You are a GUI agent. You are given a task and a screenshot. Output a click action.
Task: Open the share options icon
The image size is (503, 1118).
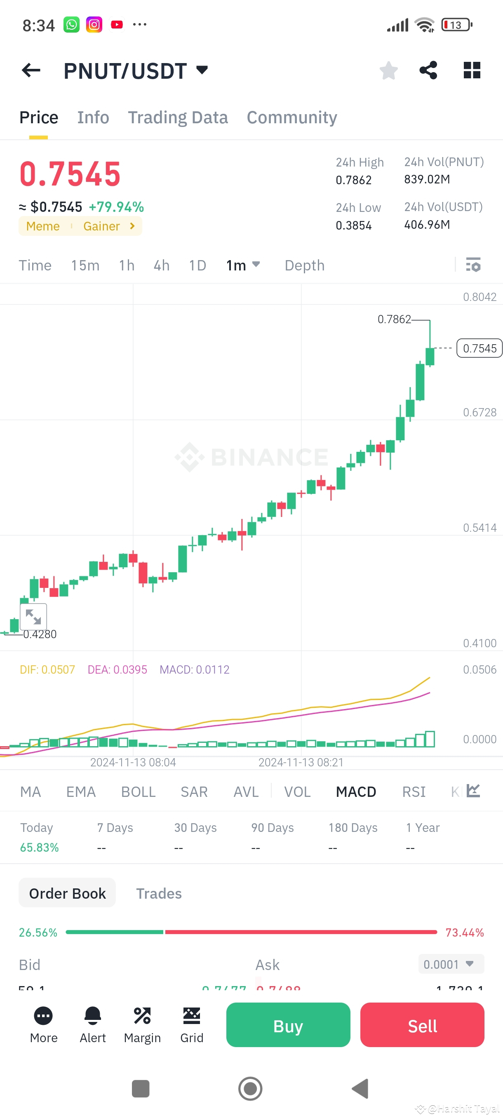428,70
